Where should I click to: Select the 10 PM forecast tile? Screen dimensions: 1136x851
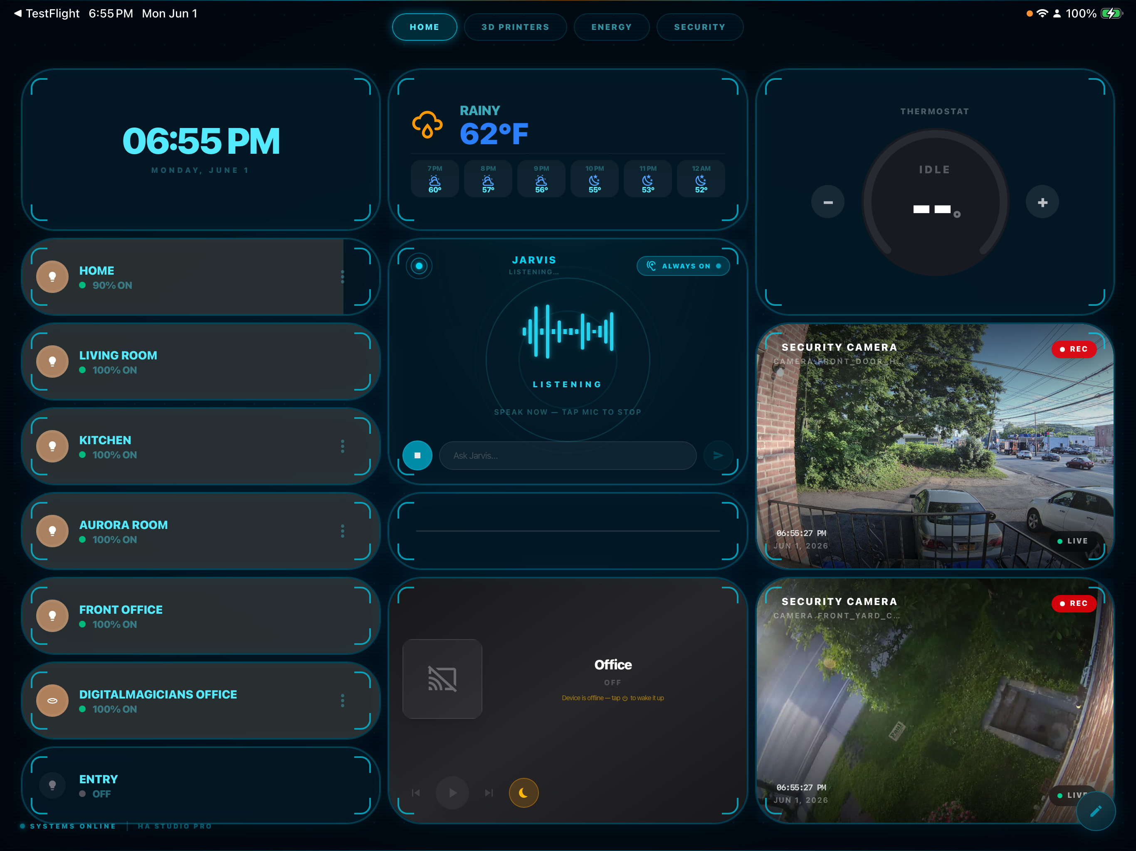(x=594, y=179)
